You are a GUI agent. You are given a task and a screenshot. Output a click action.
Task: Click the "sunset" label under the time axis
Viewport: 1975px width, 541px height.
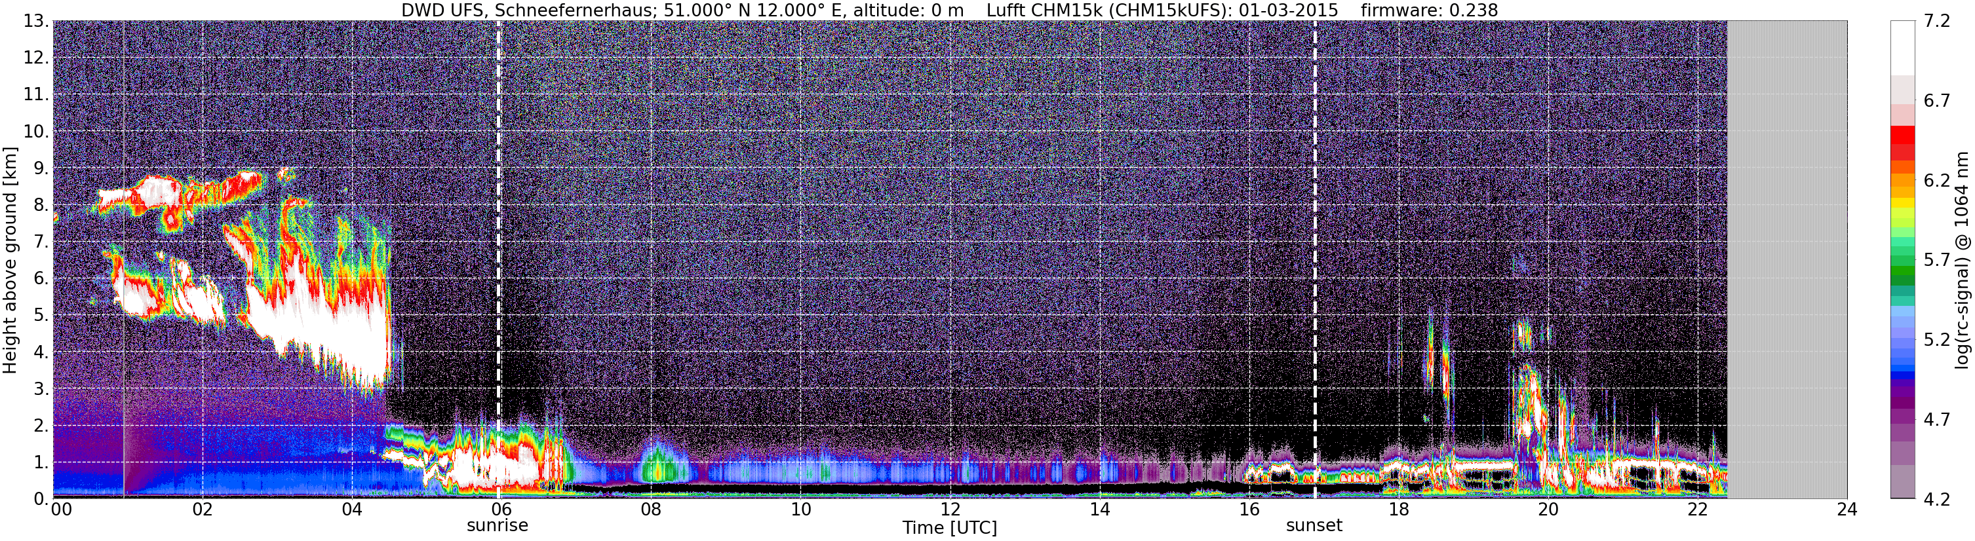1314,526
